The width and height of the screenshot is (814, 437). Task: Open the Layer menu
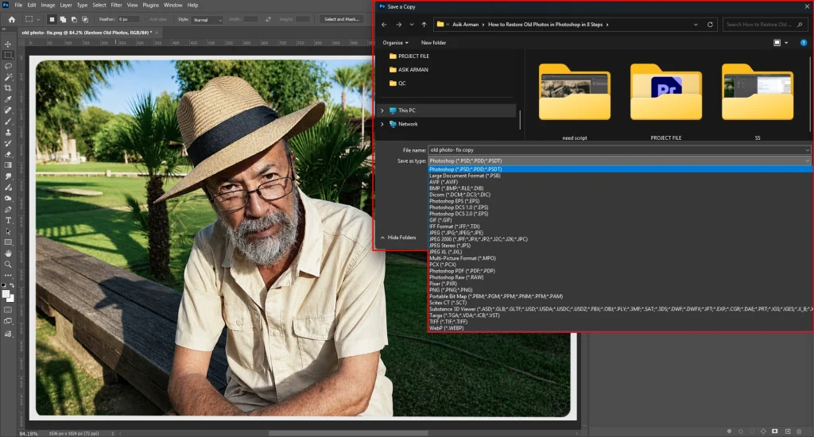[66, 5]
